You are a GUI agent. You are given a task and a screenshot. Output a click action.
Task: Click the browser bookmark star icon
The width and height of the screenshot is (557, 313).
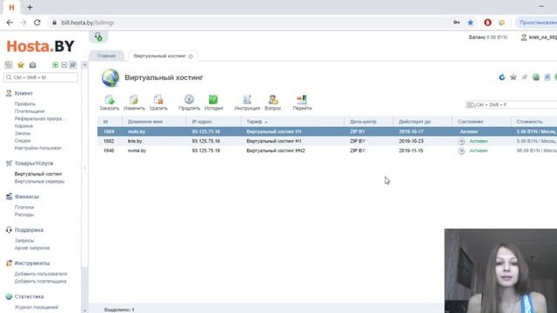point(470,23)
